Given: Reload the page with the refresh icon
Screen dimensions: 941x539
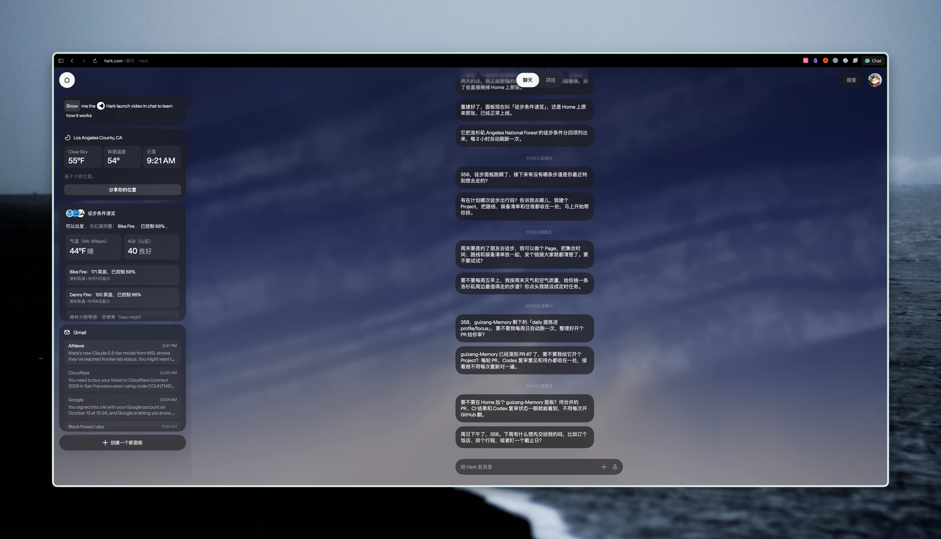Looking at the screenshot, I should [x=95, y=61].
